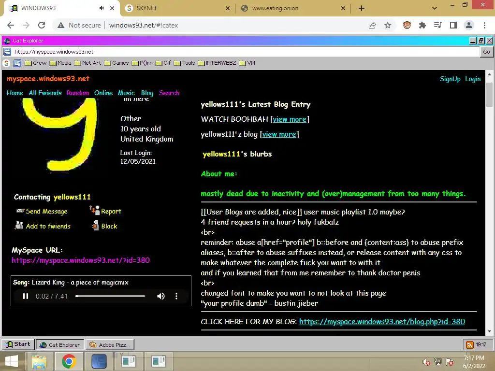Toggle the Chrome side panel
The height and width of the screenshot is (371, 495).
point(453,25)
